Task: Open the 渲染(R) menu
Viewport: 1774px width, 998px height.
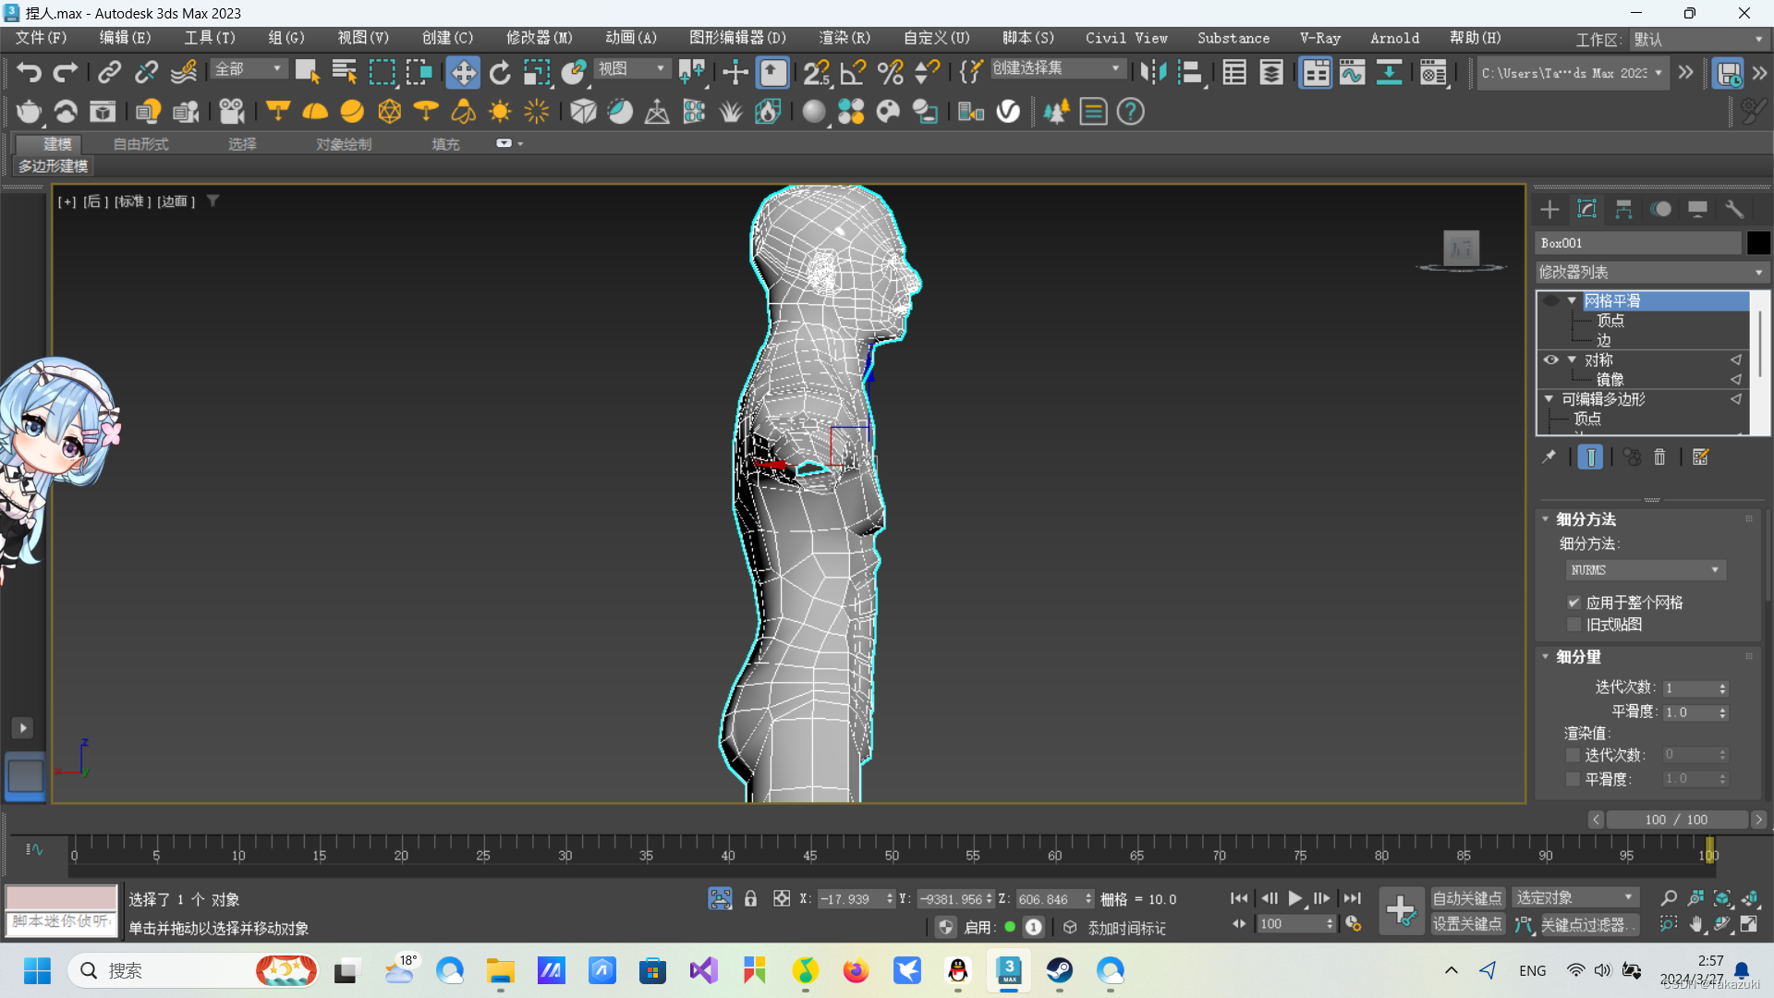Action: 844,38
